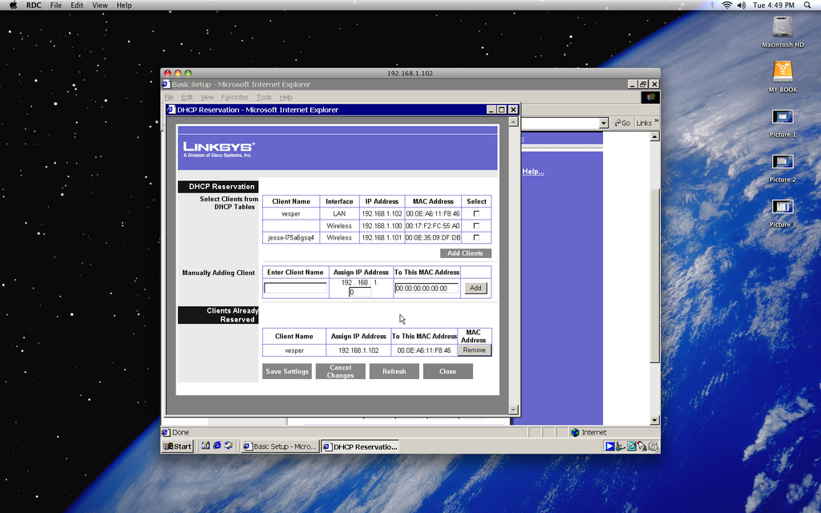Open the Mac Edit menu
Screen dimensions: 821x513
coord(77,6)
